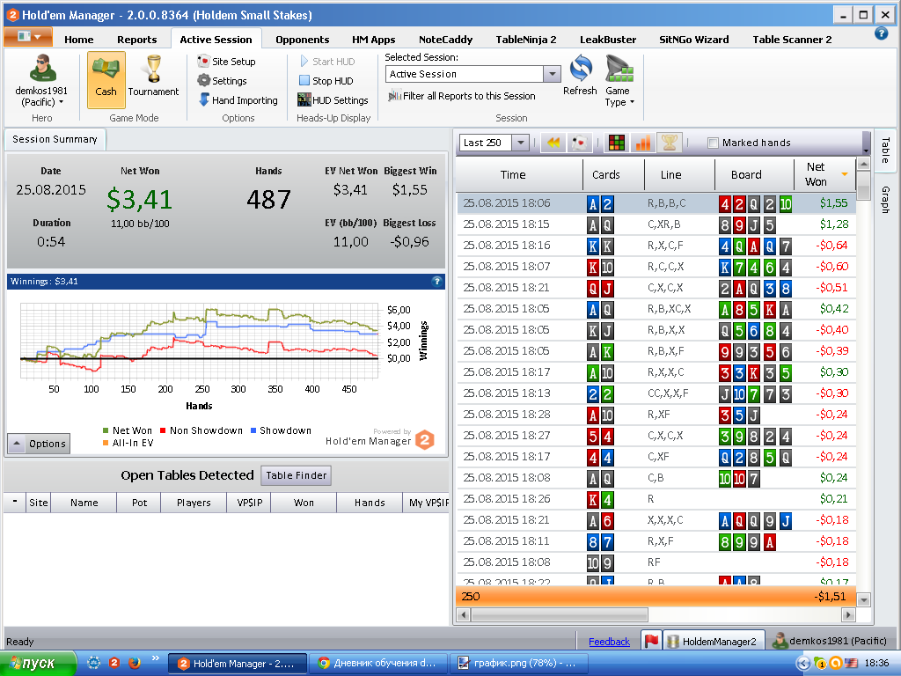
Task: Click Stop HUD
Action: click(x=326, y=81)
